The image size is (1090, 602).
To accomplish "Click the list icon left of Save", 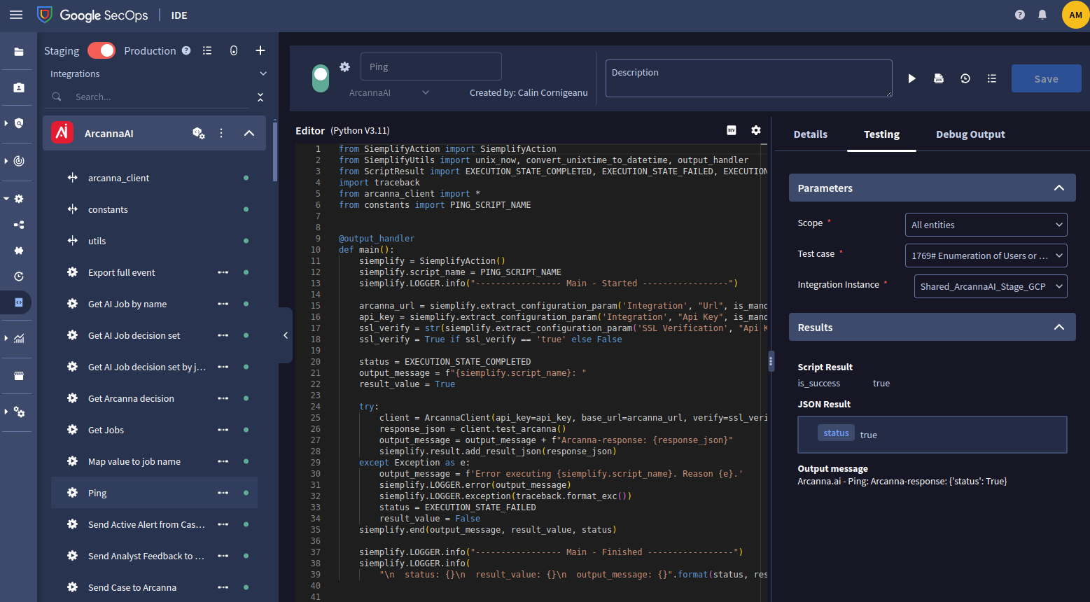I will [x=992, y=78].
